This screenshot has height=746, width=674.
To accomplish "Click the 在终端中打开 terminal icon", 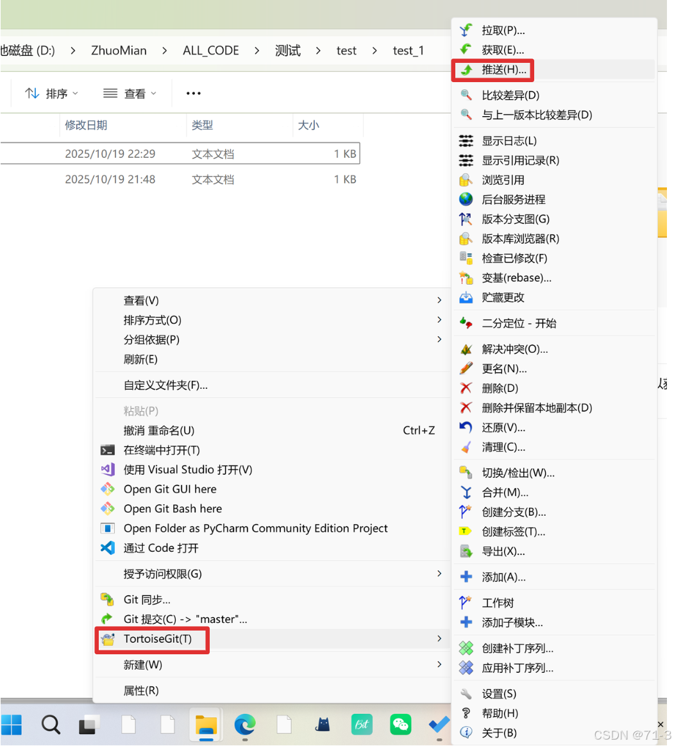I will click(108, 450).
